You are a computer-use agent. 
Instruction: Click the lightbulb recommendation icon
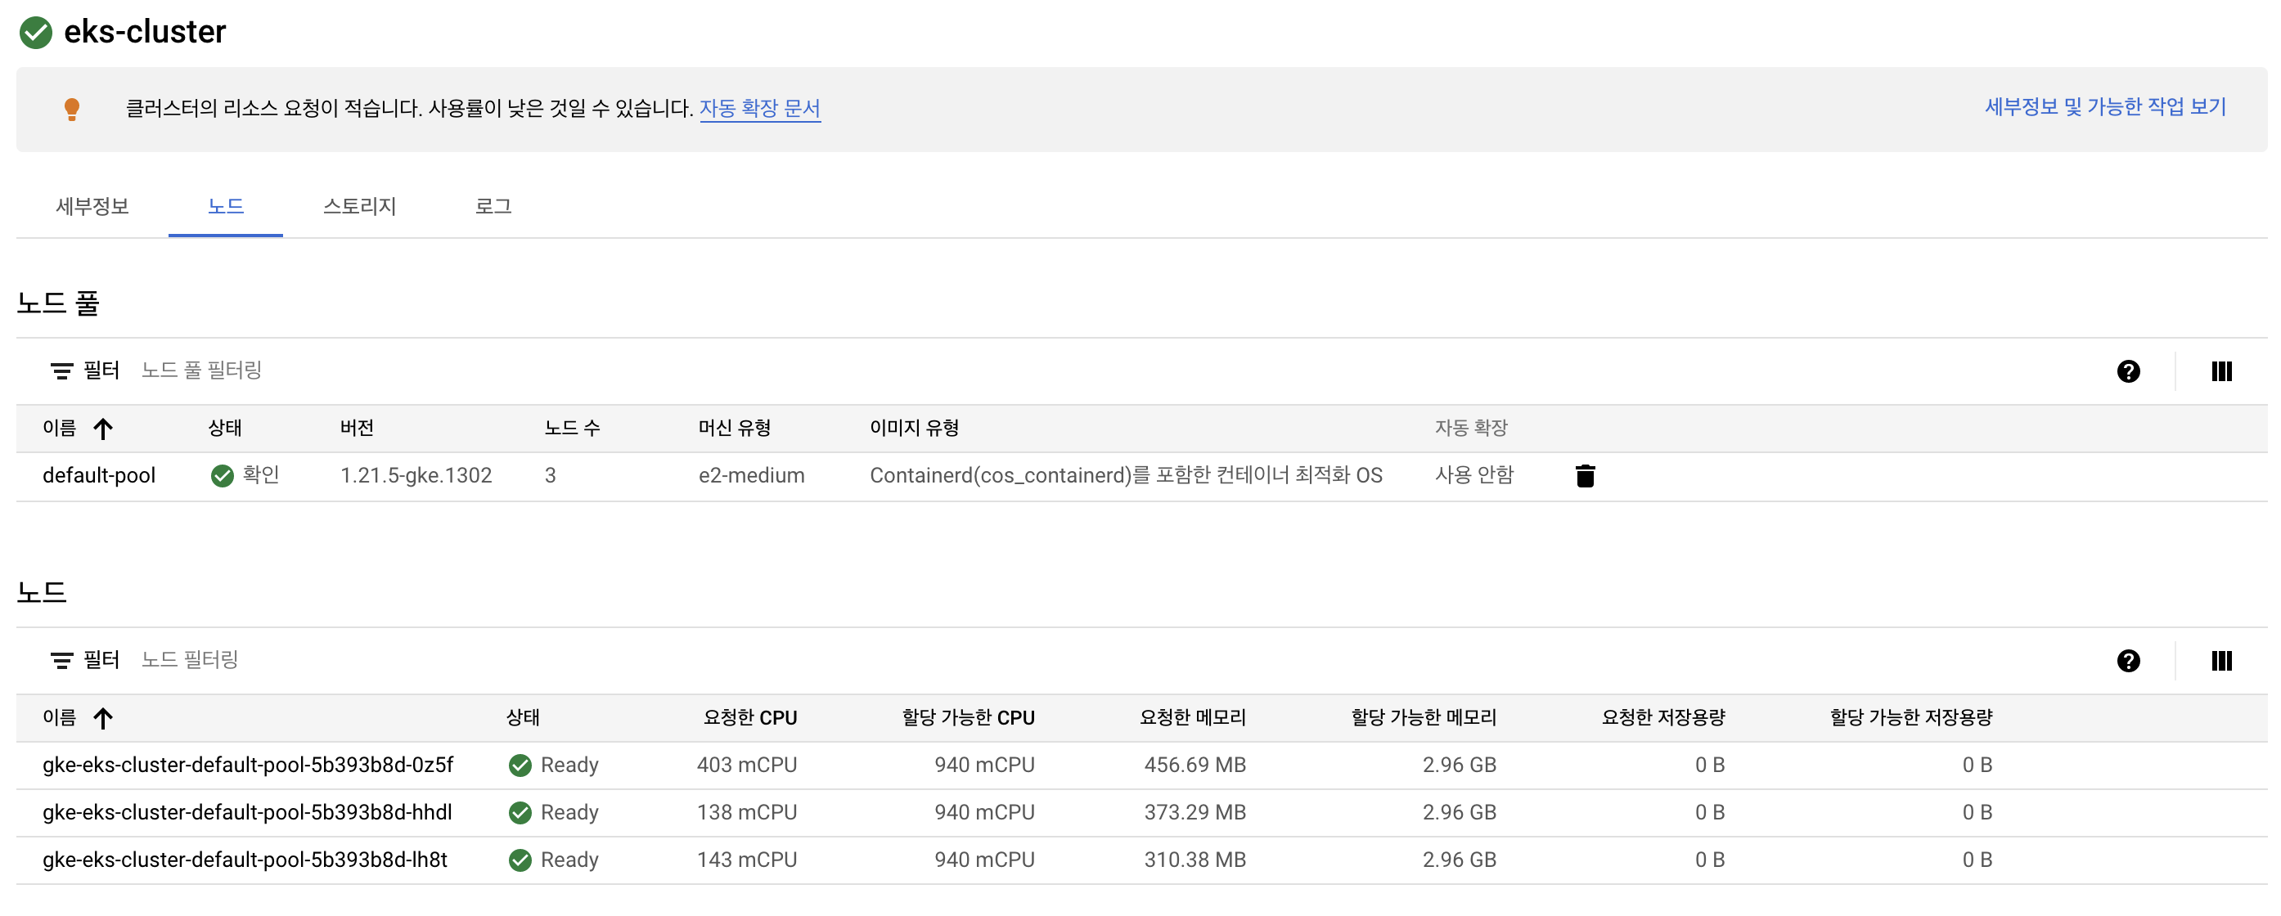coord(72,109)
